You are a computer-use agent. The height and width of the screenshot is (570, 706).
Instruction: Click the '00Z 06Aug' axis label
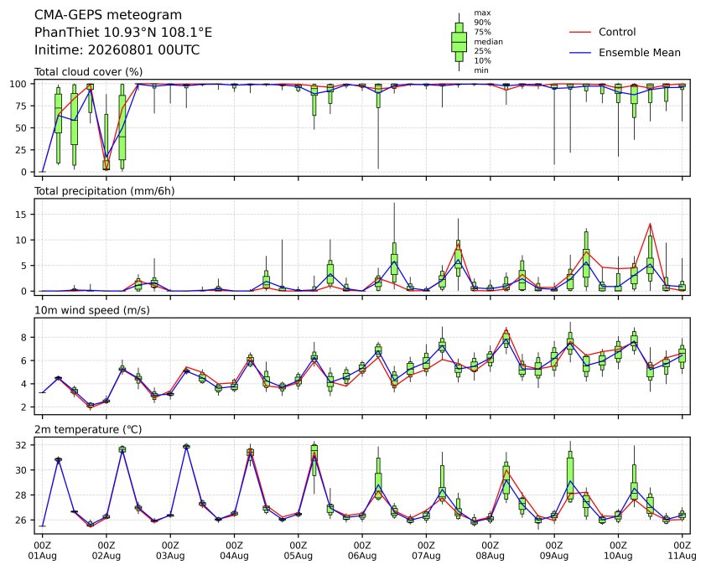coord(362,551)
